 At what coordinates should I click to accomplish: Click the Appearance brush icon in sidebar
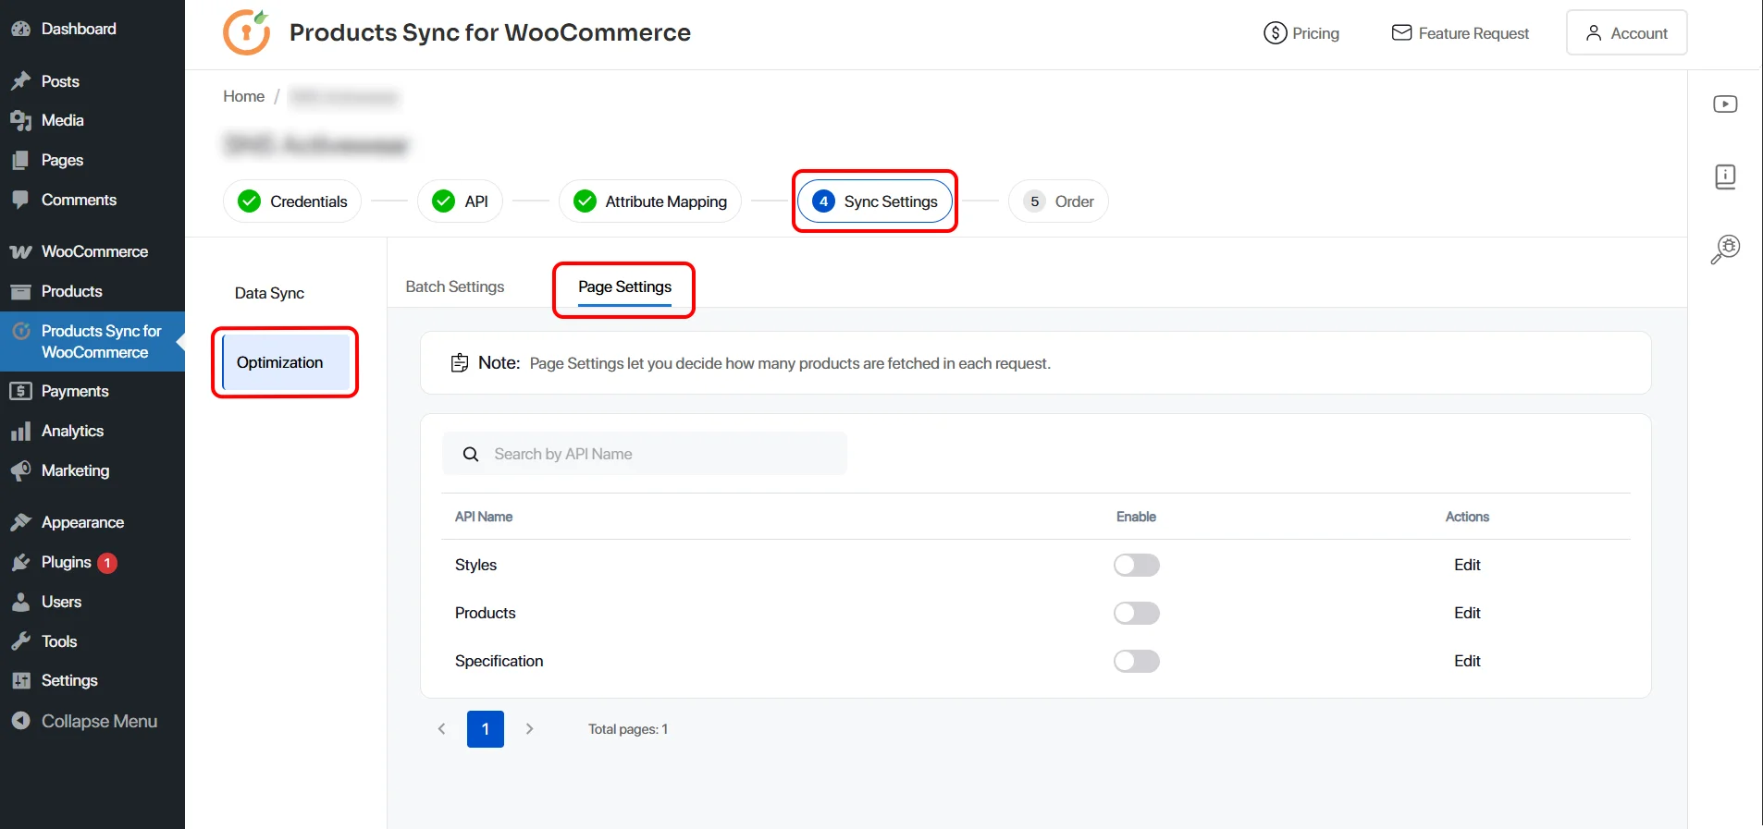20,522
